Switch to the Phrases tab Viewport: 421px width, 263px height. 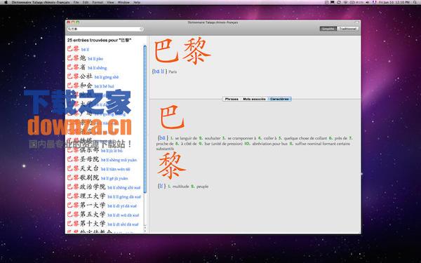[x=232, y=99]
